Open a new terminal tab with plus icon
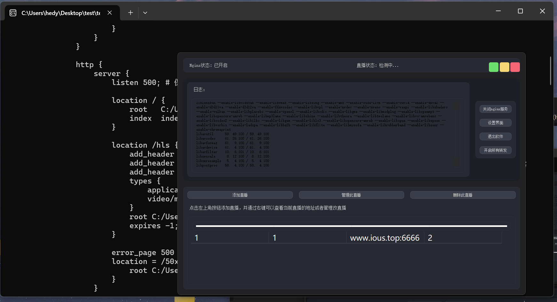The image size is (557, 302). click(130, 13)
